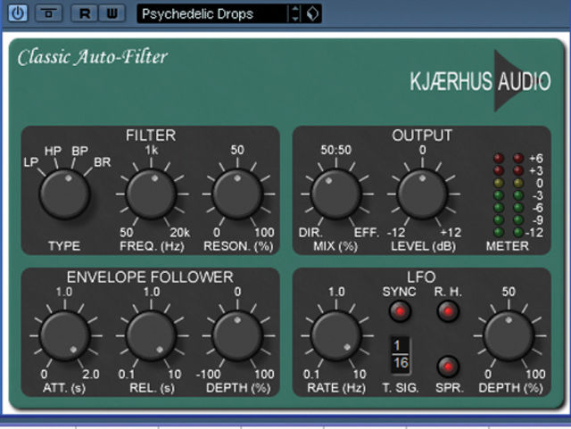This screenshot has width=571, height=429.
Task: Select LP filter type label
Action: tap(30, 162)
